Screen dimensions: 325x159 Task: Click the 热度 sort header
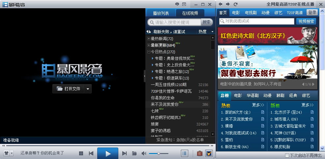click(202, 32)
